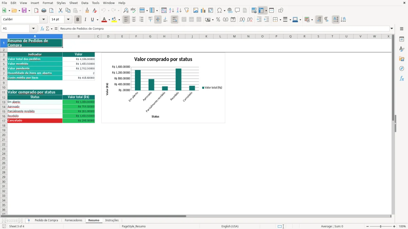Open the sidebar Navigator panel

[x=402, y=69]
